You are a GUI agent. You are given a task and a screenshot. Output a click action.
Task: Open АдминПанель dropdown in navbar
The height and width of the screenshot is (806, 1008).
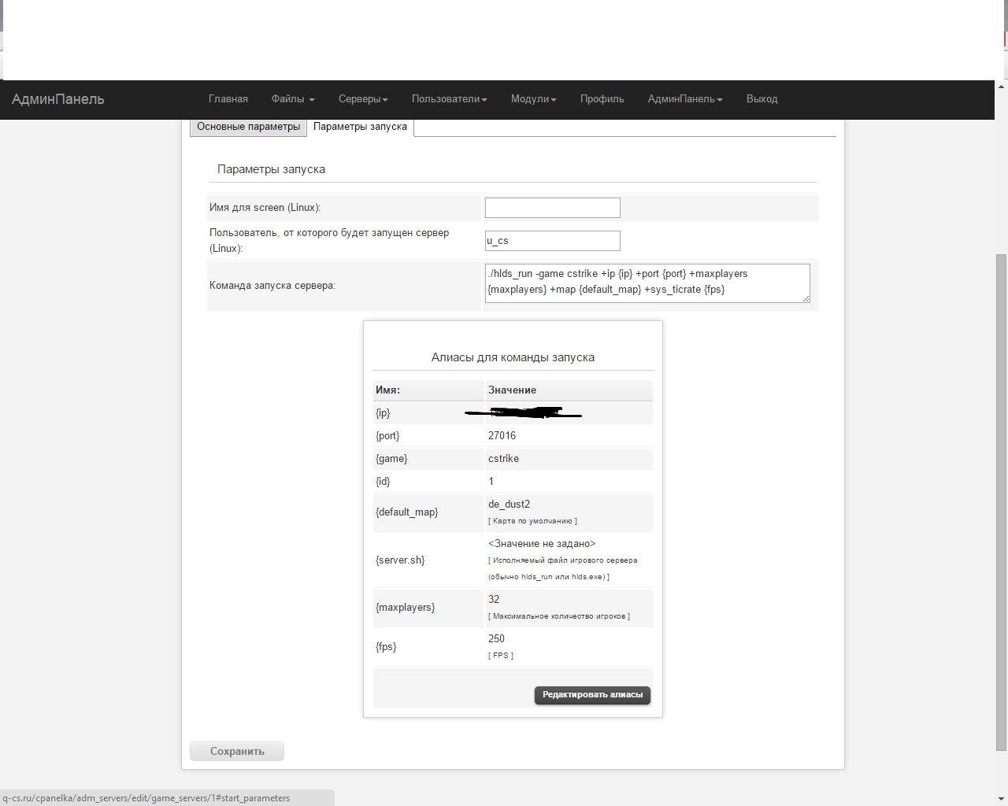coord(684,99)
